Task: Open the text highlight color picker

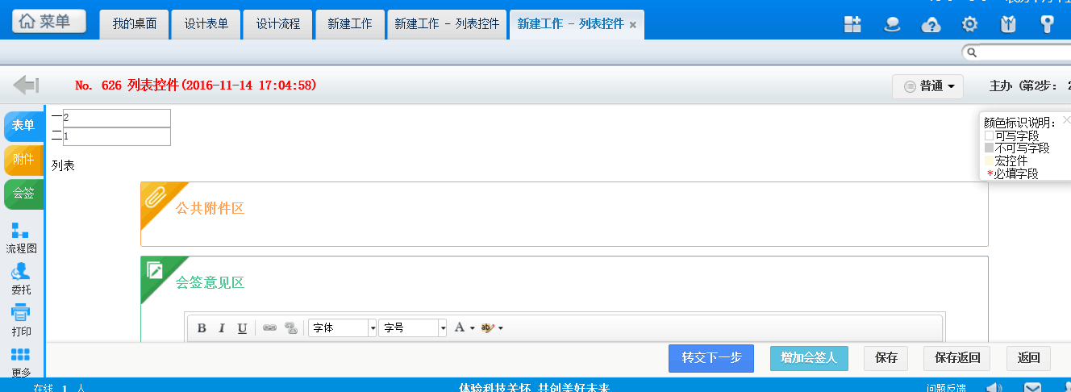Action: point(492,328)
